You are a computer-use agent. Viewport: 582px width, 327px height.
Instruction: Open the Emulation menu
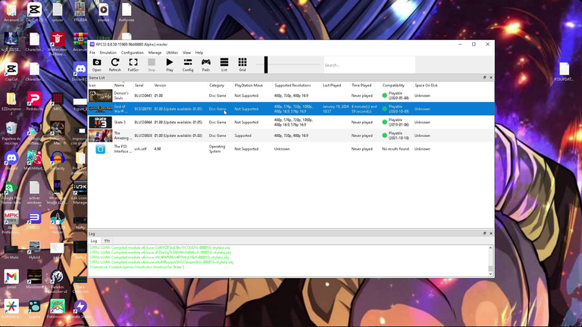click(x=108, y=53)
